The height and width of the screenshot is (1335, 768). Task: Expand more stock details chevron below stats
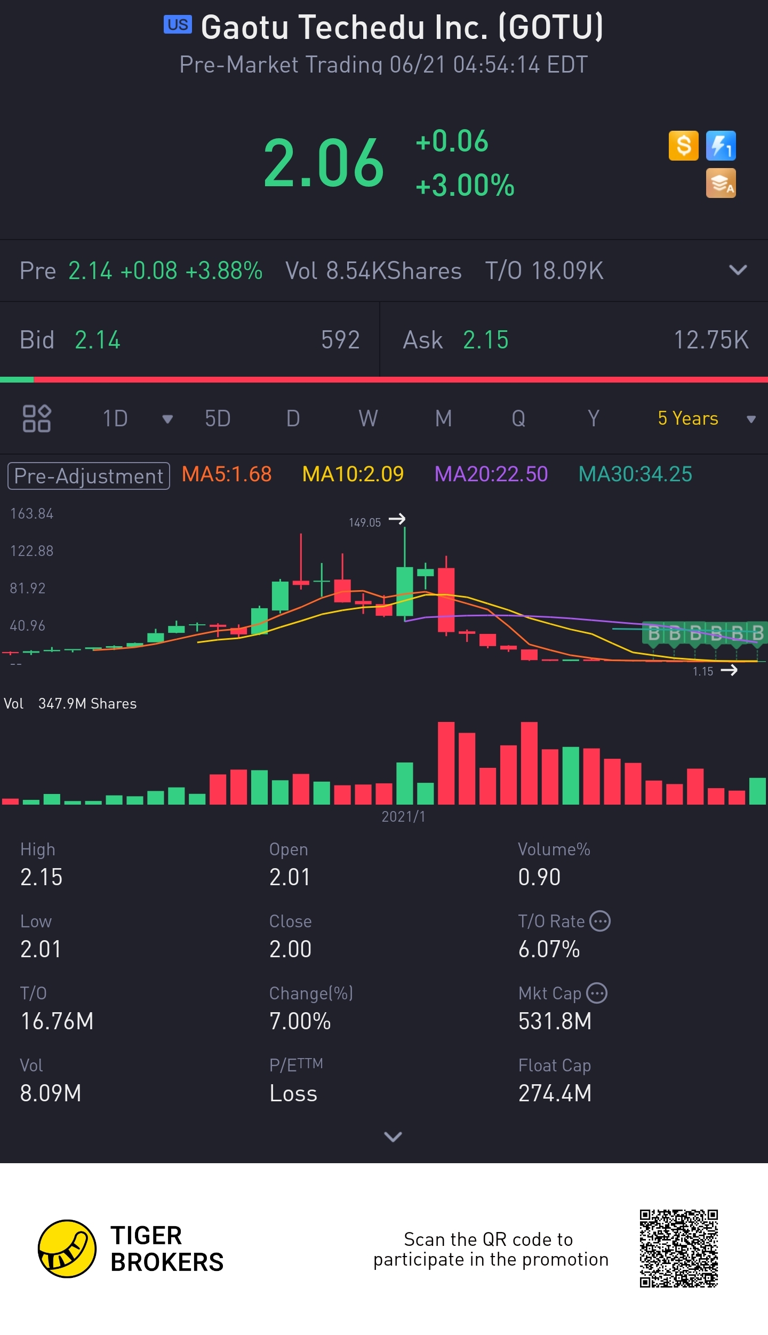click(x=393, y=1137)
